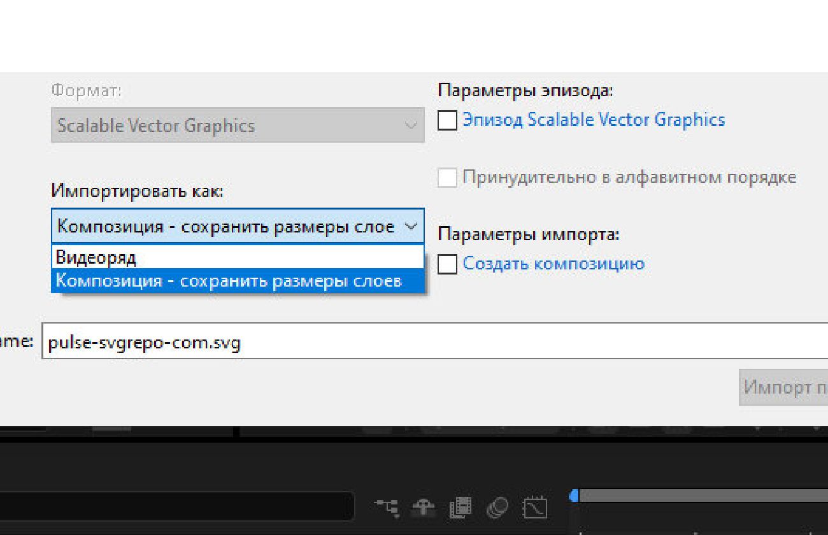Select "Композиция - сохранить размеры слоев" list option

pos(238,280)
